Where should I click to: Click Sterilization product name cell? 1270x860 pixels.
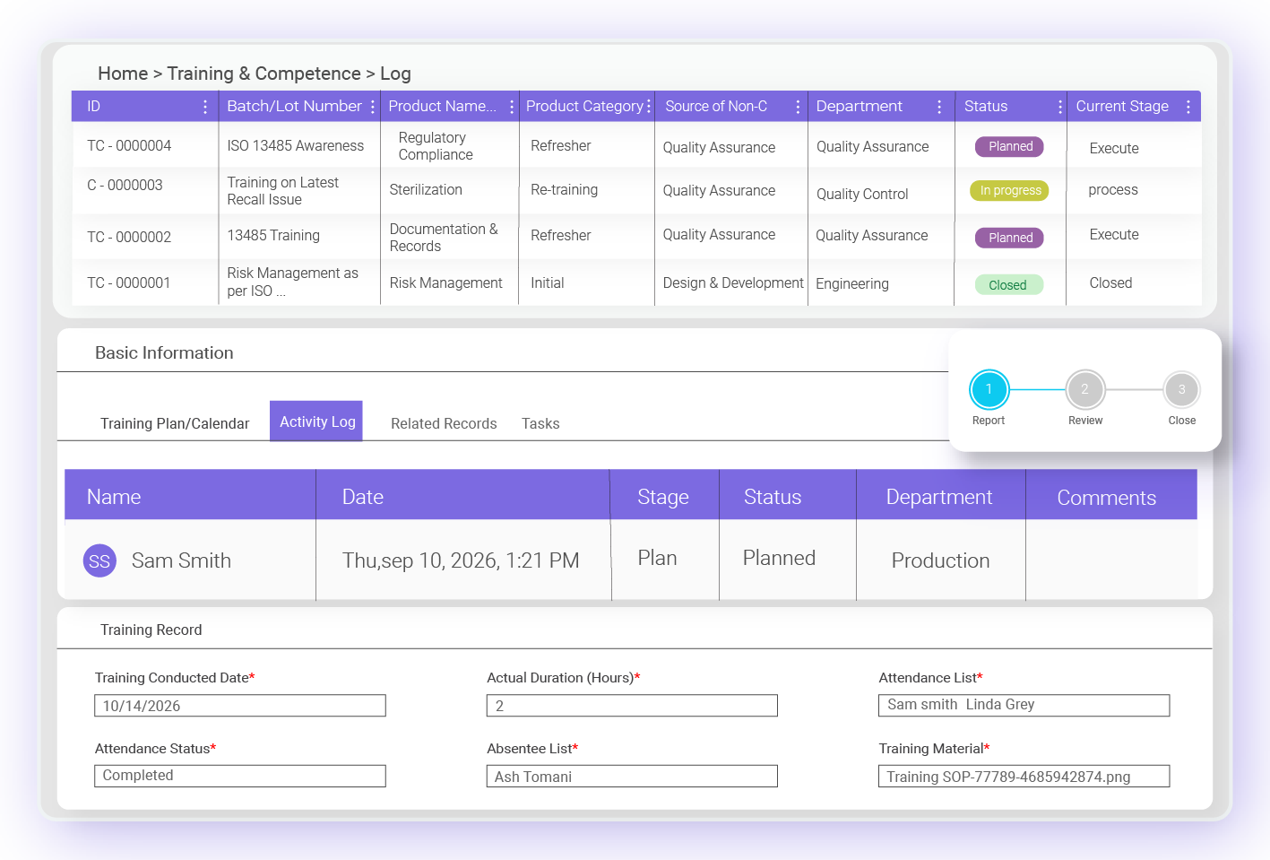pos(426,189)
